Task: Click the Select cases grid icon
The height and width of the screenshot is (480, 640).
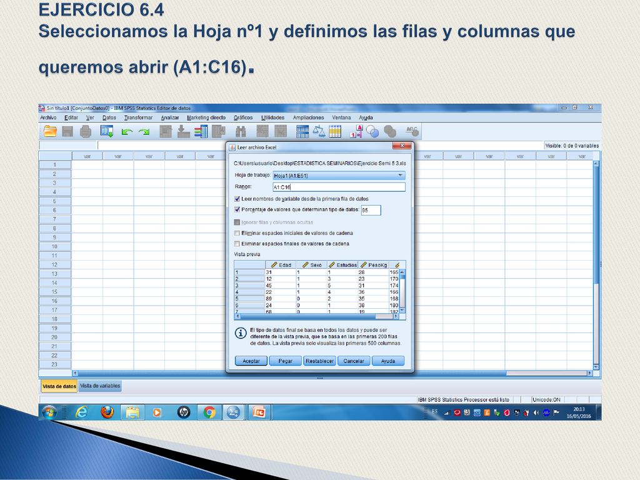Action: [335, 131]
